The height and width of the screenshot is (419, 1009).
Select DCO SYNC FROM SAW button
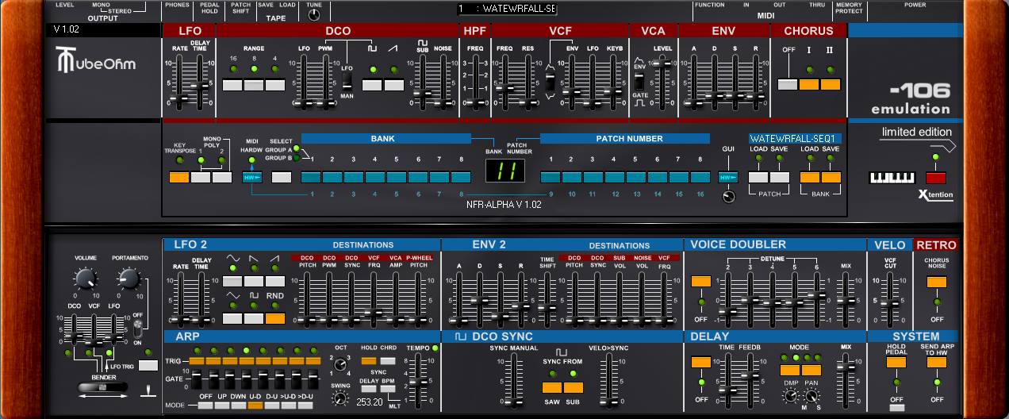click(x=552, y=388)
